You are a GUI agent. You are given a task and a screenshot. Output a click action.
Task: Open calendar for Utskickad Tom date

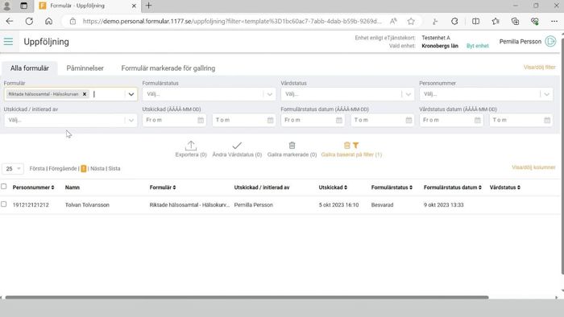270,120
